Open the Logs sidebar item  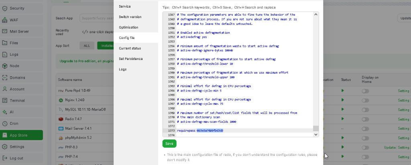pos(22,55)
